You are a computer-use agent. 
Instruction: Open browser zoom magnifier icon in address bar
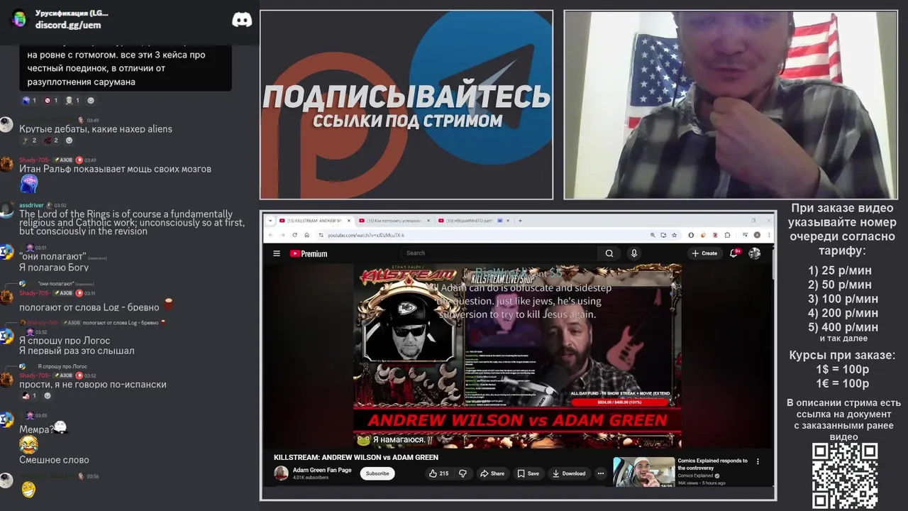[653, 235]
